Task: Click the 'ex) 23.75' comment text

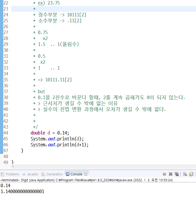Action: click(49, 3)
